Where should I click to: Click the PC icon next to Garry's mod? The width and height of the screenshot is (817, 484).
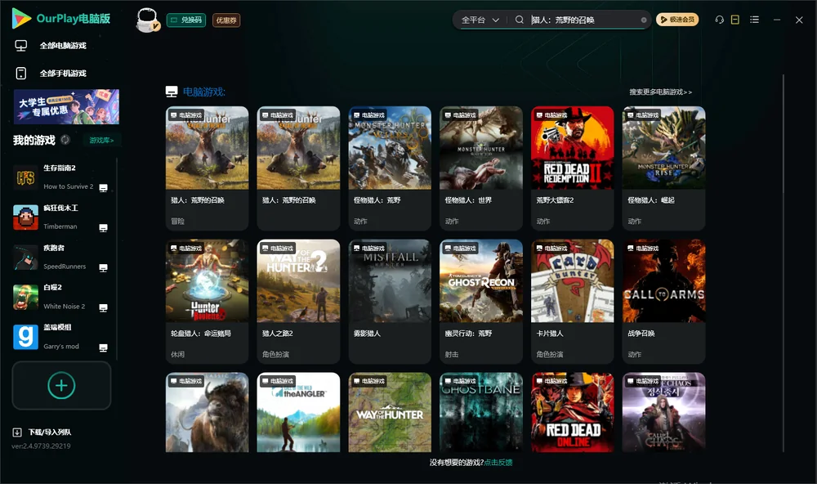[x=103, y=348]
